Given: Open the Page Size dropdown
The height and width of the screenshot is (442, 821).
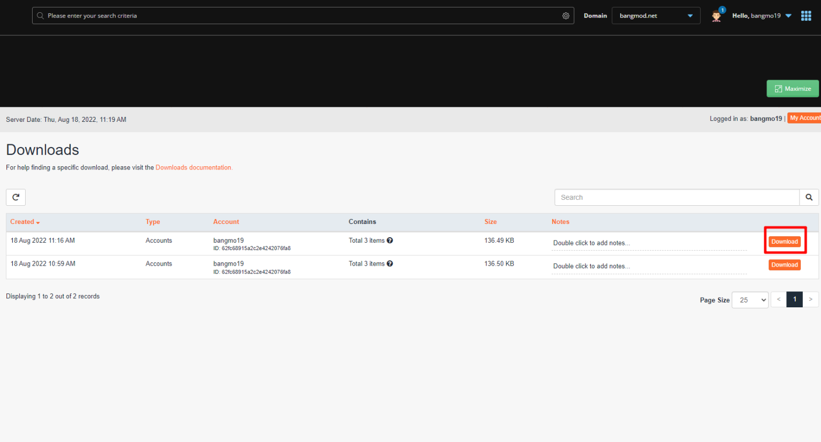Looking at the screenshot, I should point(750,300).
